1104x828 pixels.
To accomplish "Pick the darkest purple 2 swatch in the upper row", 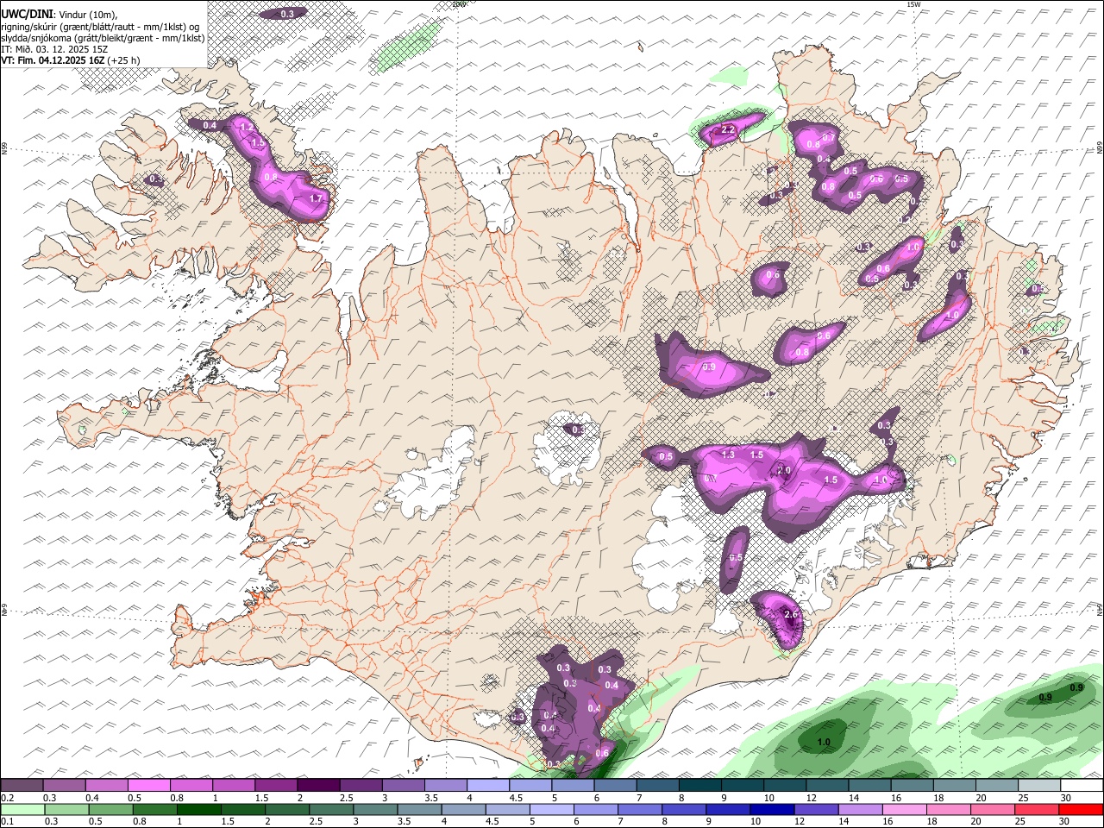I will [x=317, y=785].
